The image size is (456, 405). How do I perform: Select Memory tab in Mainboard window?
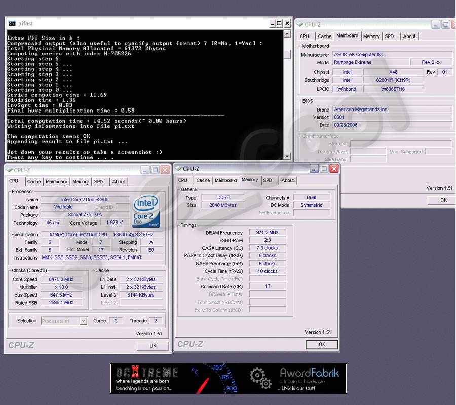pos(371,36)
